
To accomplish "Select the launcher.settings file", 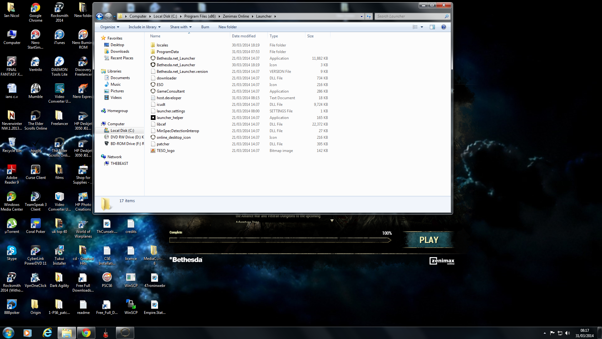I will [171, 111].
